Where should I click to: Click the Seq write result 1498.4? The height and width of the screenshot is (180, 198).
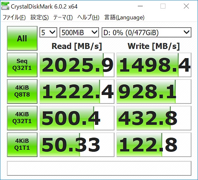pos(154,65)
